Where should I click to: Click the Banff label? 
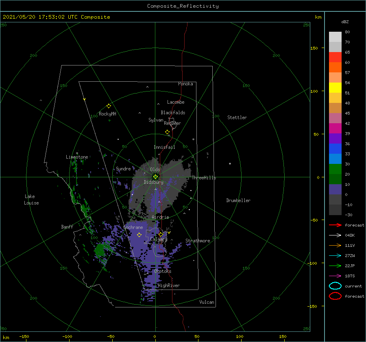click(x=67, y=227)
